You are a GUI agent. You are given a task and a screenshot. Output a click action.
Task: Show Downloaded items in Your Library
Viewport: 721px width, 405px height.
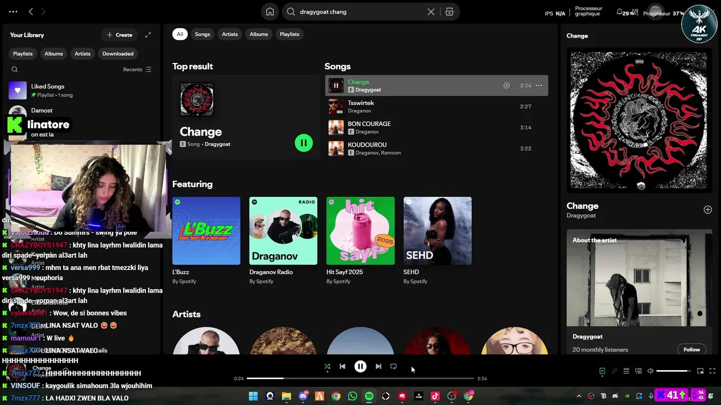(118, 54)
